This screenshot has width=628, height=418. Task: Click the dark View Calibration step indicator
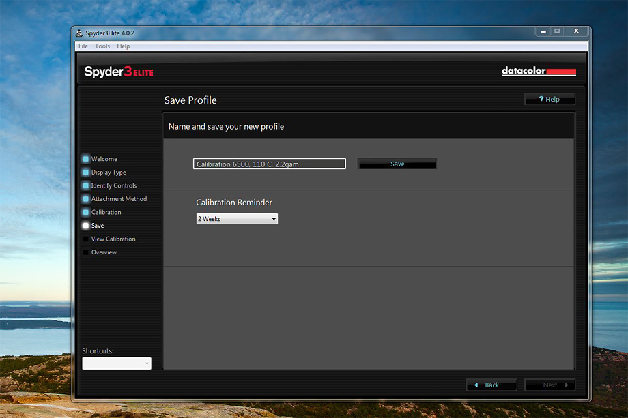[x=86, y=239]
